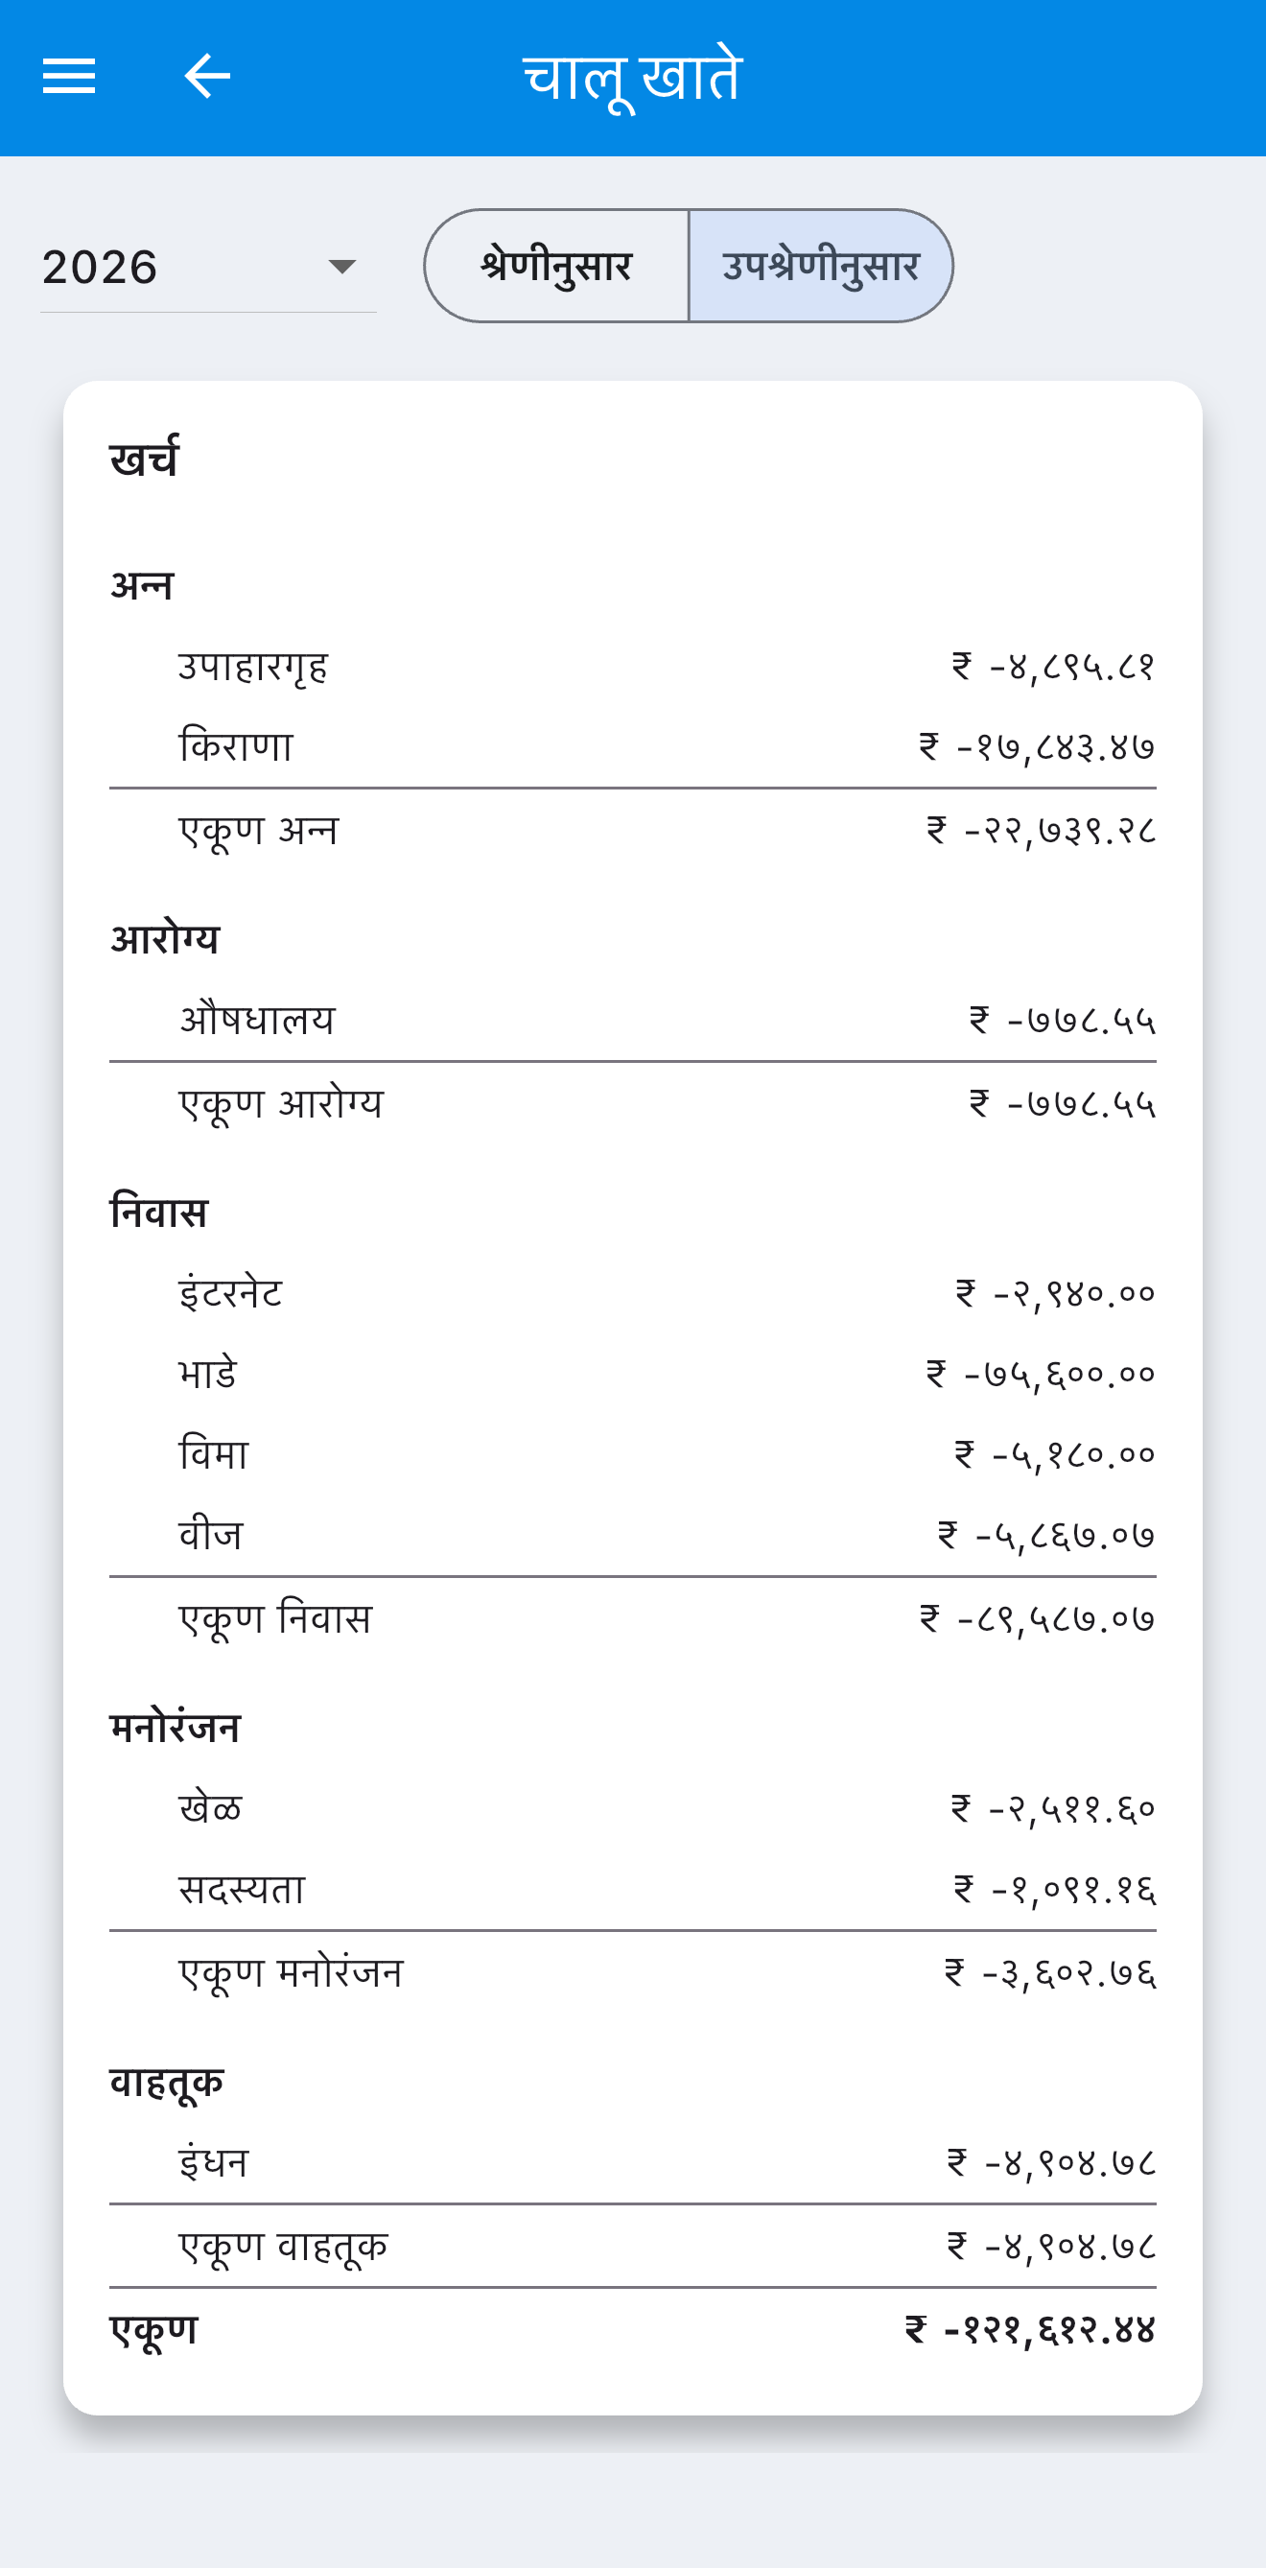Select the इंधन fuel row
Screen dimensions: 1266x2568
[633, 2163]
